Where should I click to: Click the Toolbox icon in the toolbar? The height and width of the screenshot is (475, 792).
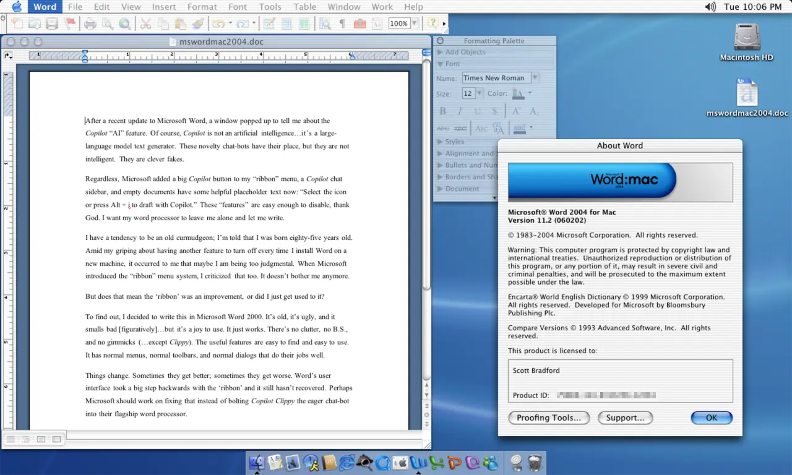pos(359,24)
